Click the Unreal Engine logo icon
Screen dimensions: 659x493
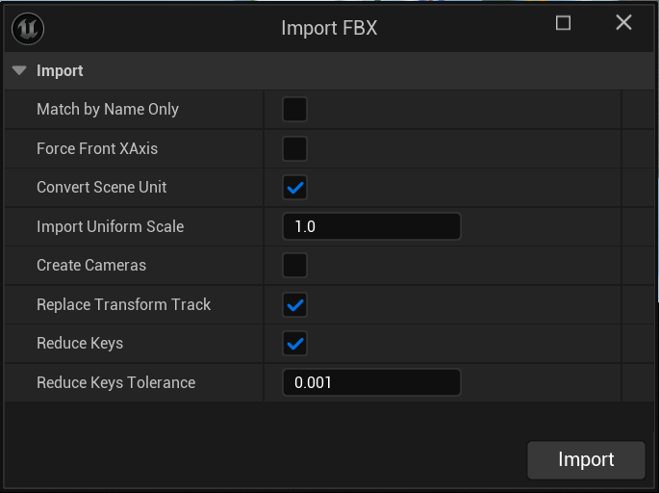point(28,29)
